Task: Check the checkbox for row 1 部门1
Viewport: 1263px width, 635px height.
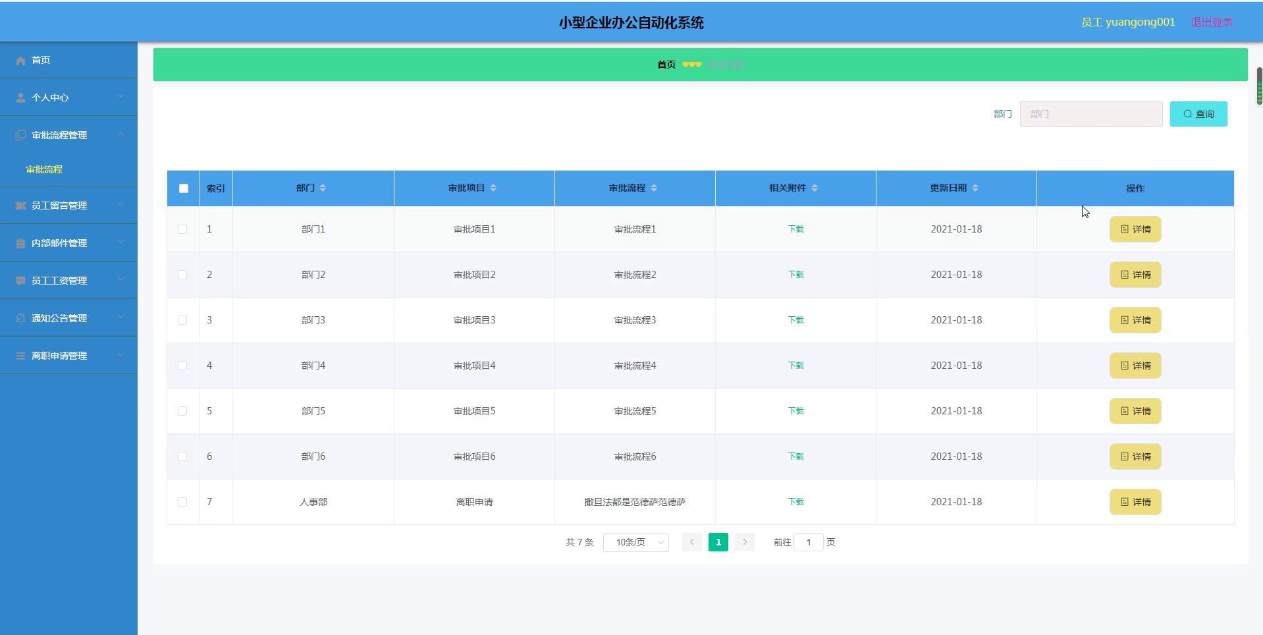Action: click(x=182, y=229)
